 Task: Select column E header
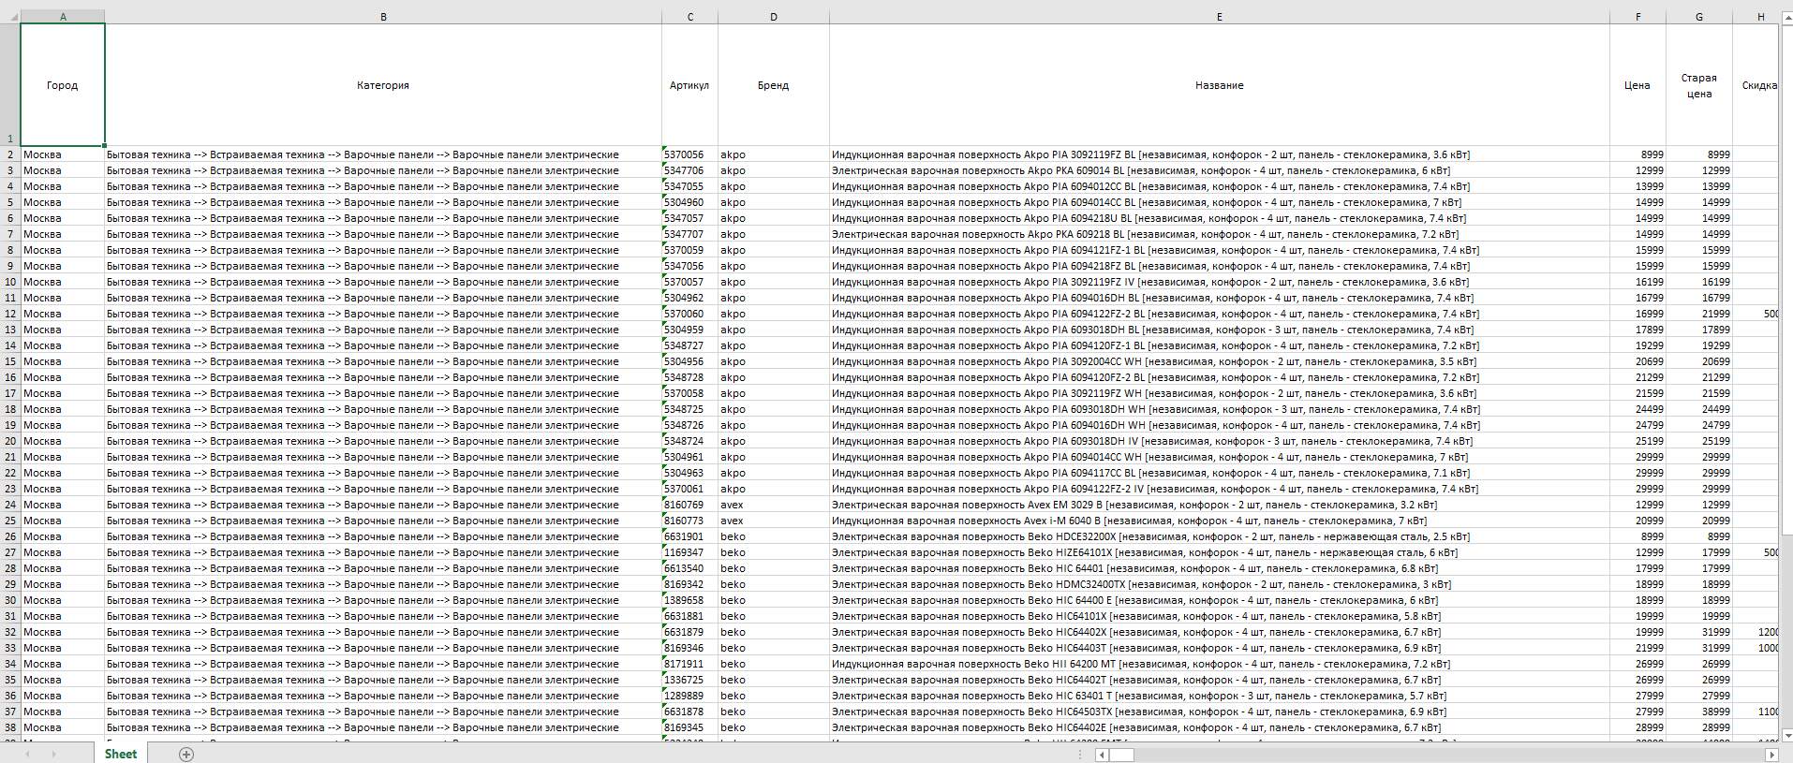(x=1220, y=17)
